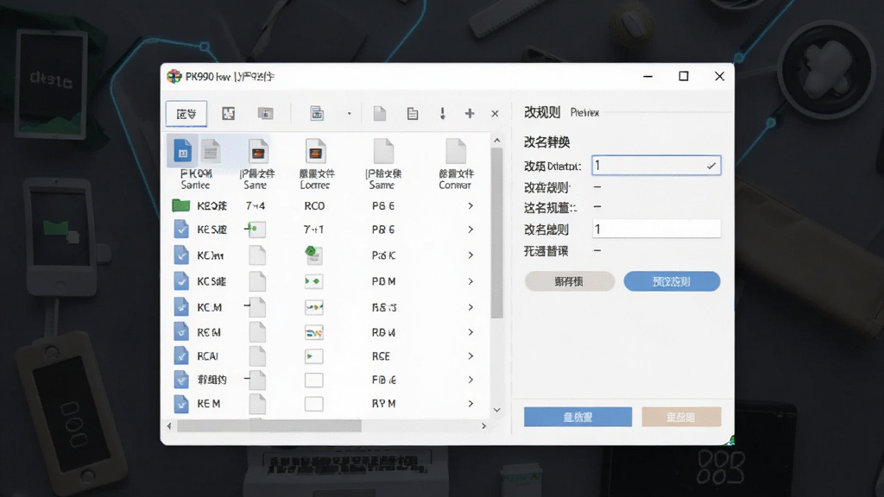
Task: Click the exclamation mark toolbar icon
Action: click(443, 113)
